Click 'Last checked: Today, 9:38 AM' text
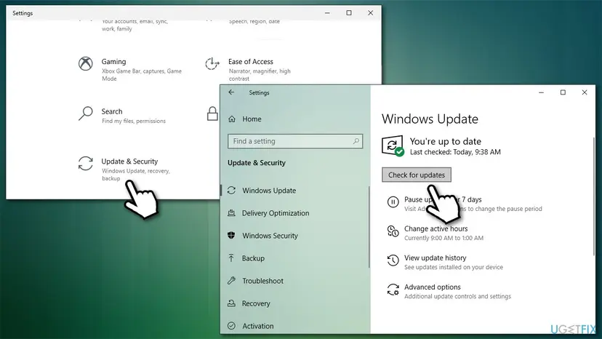 455,152
